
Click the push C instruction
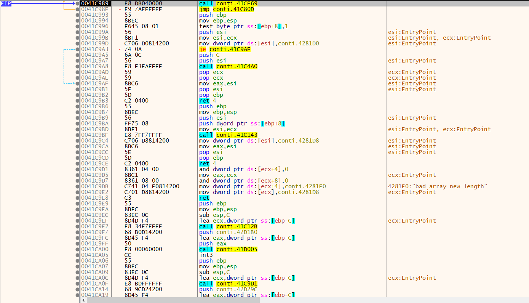tap(209, 55)
